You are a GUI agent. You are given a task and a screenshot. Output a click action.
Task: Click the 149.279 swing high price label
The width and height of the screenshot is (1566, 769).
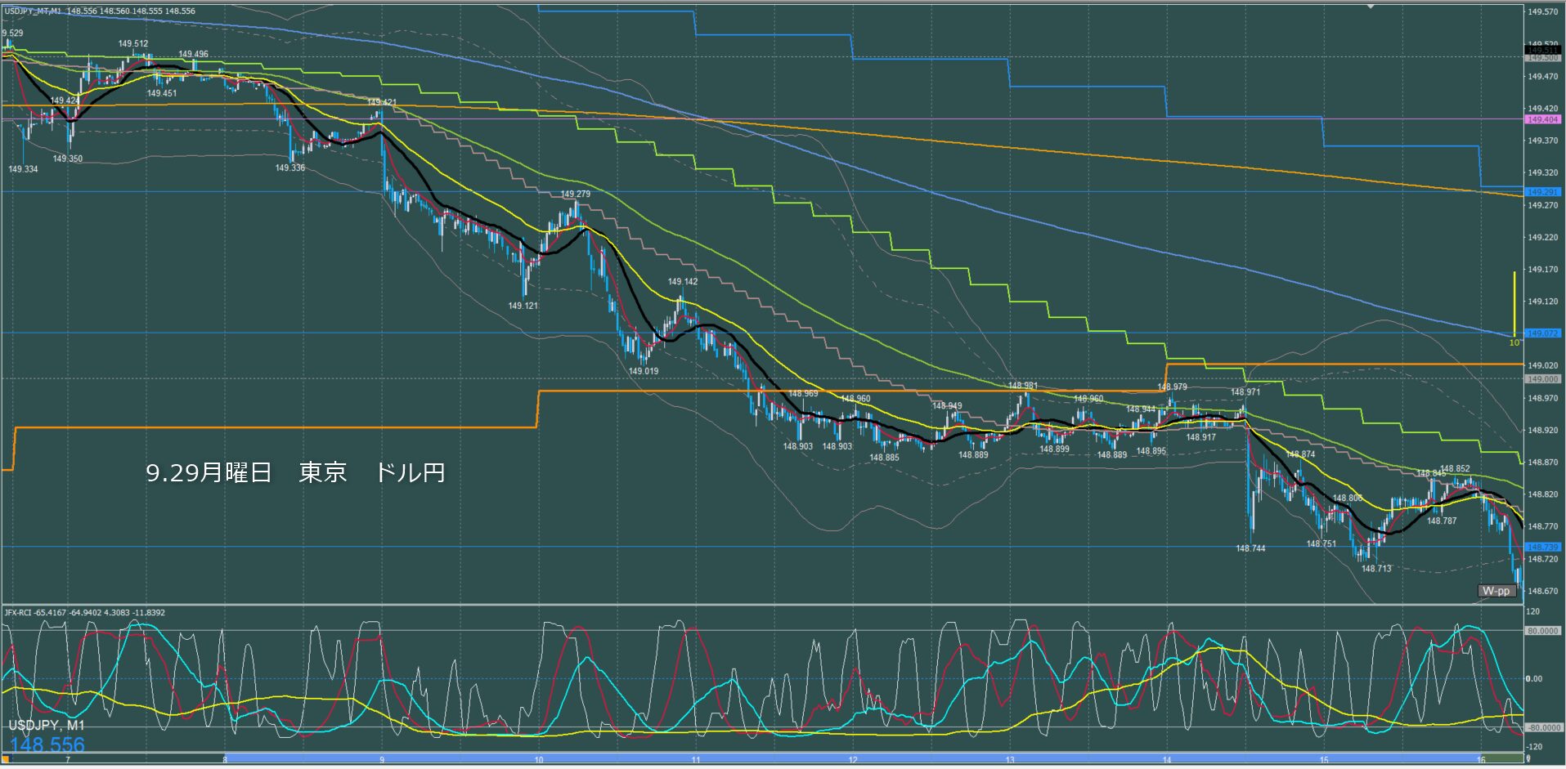point(575,194)
